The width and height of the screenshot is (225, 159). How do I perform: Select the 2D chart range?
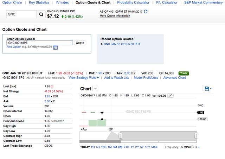93,147
